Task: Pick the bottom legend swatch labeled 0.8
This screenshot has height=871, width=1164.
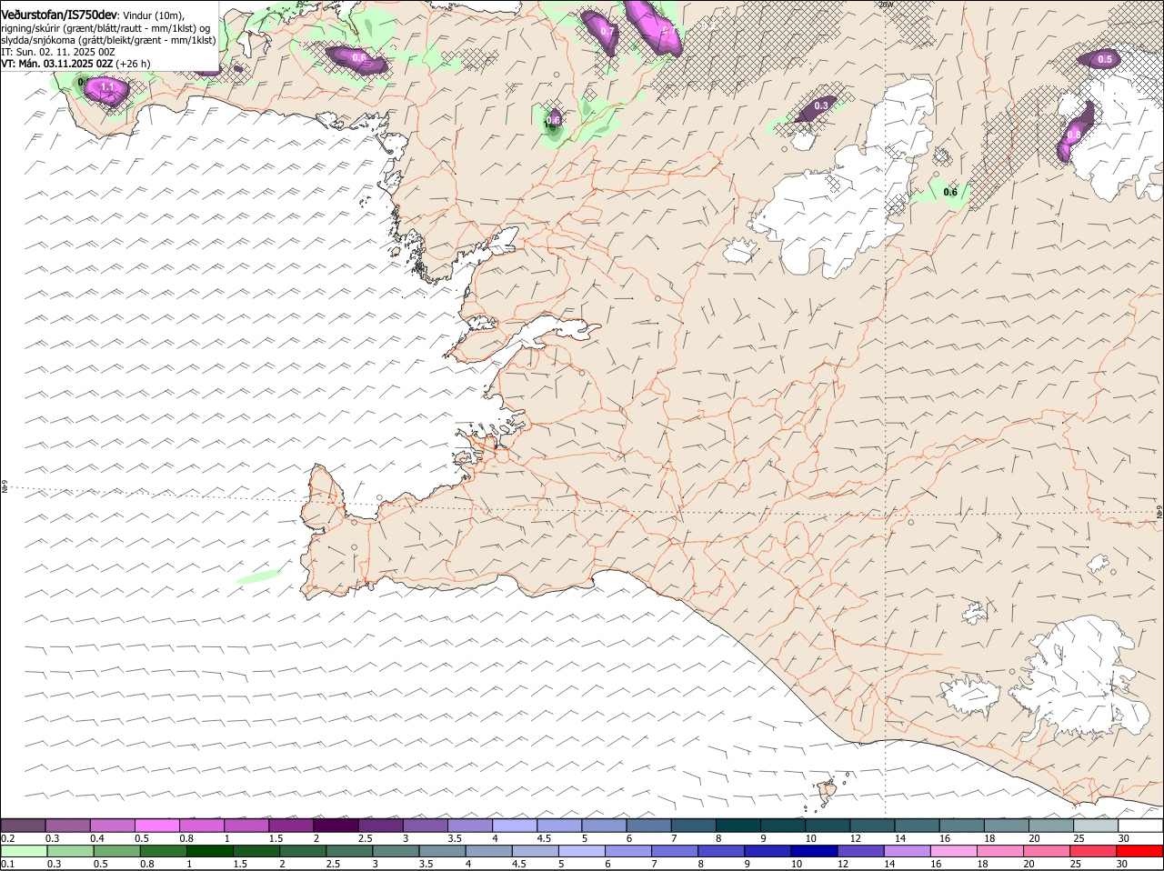Action: click(x=162, y=851)
